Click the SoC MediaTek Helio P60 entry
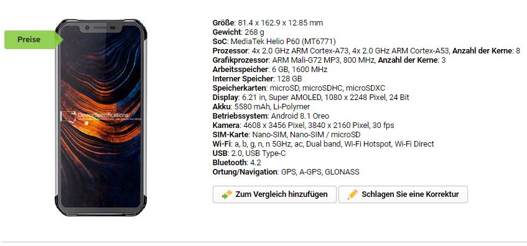Image resolution: width=527 pixels, height=246 pixels. tap(274, 42)
